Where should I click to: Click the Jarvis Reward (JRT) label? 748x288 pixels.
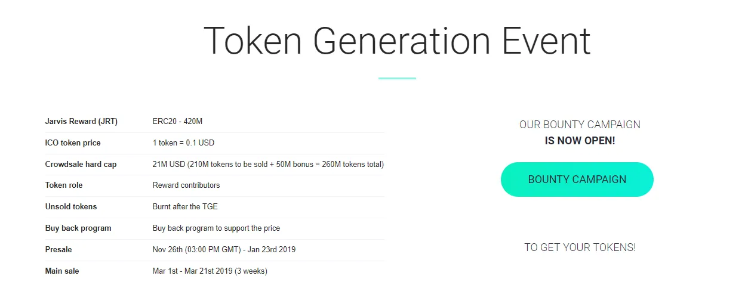(81, 122)
